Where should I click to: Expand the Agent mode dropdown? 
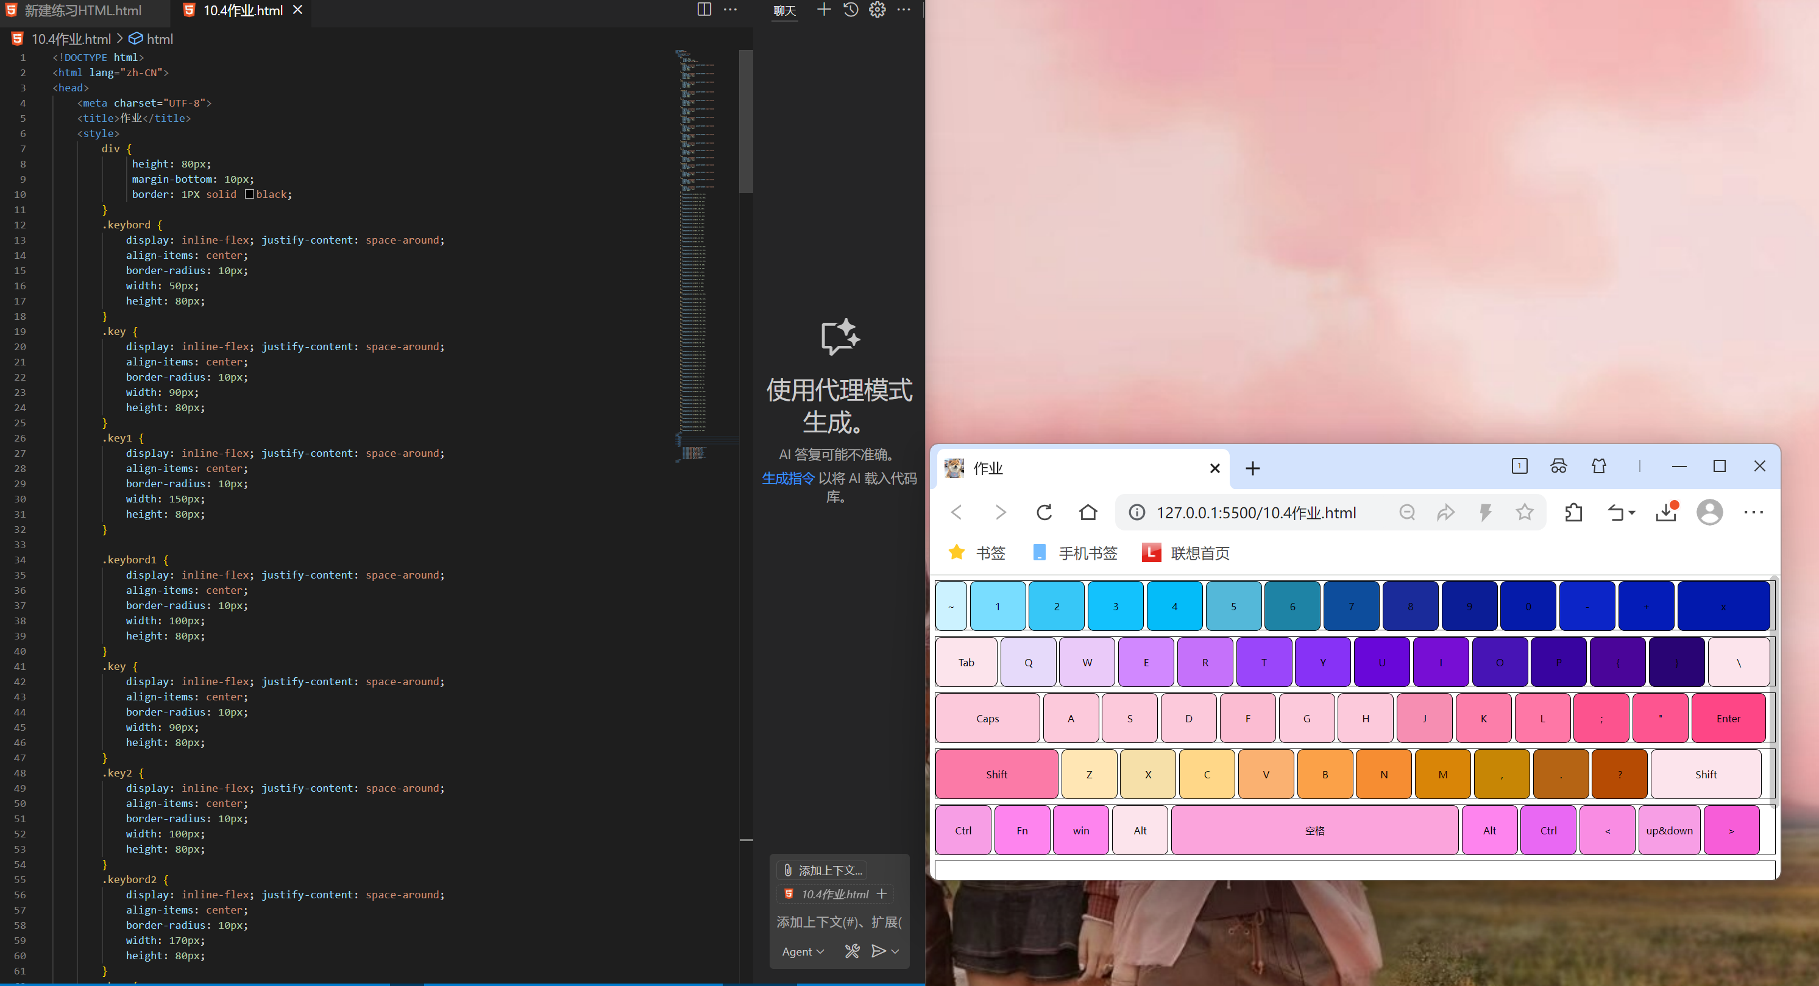click(x=803, y=951)
